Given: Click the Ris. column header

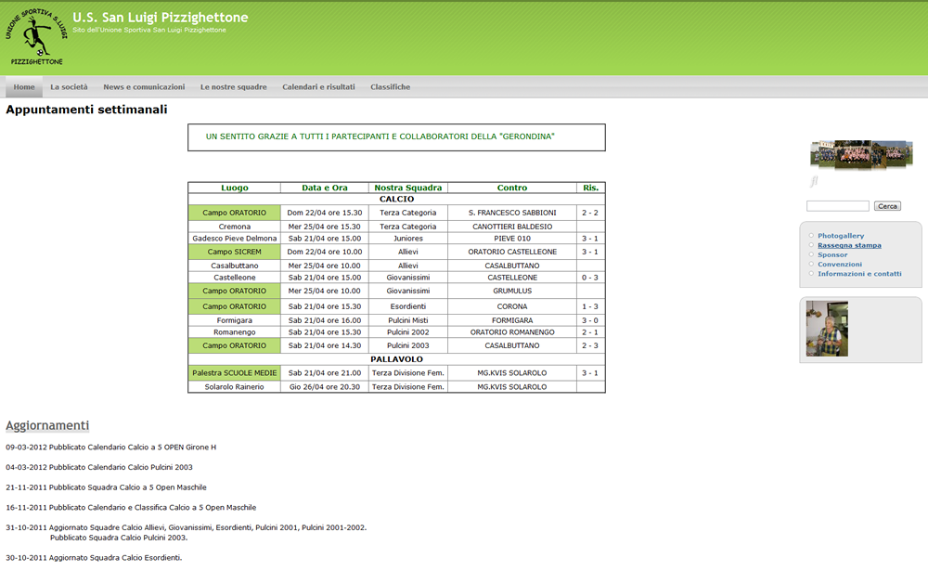Looking at the screenshot, I should point(590,188).
